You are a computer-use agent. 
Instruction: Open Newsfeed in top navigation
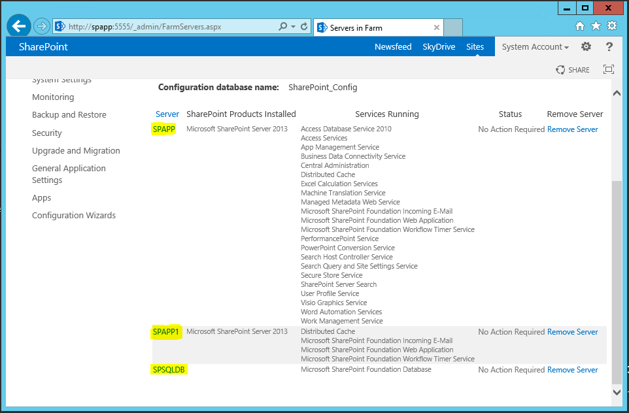393,46
